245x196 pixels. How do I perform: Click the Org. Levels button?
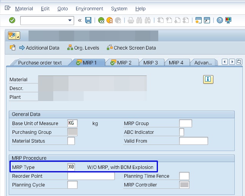point(83,48)
